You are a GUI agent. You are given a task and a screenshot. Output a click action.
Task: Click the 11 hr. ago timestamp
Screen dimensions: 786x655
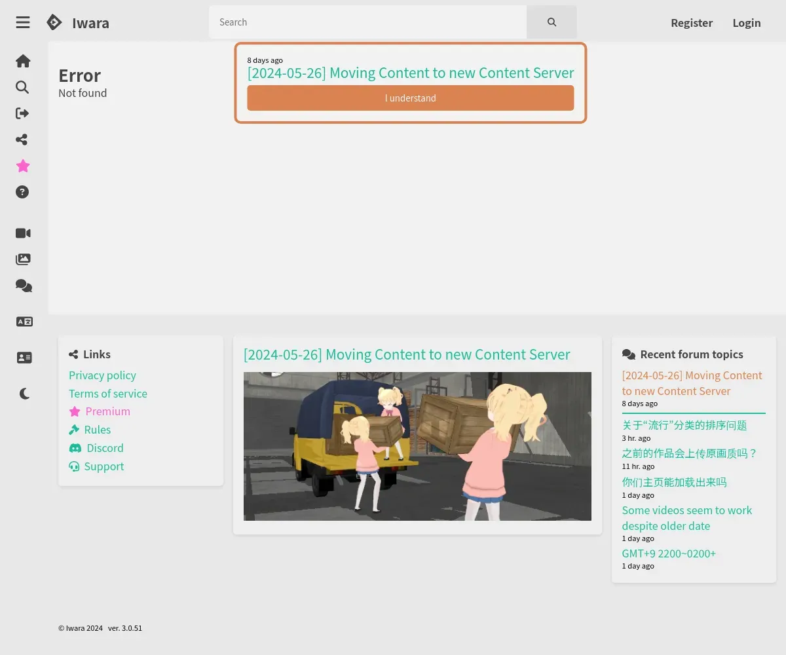[x=639, y=466]
